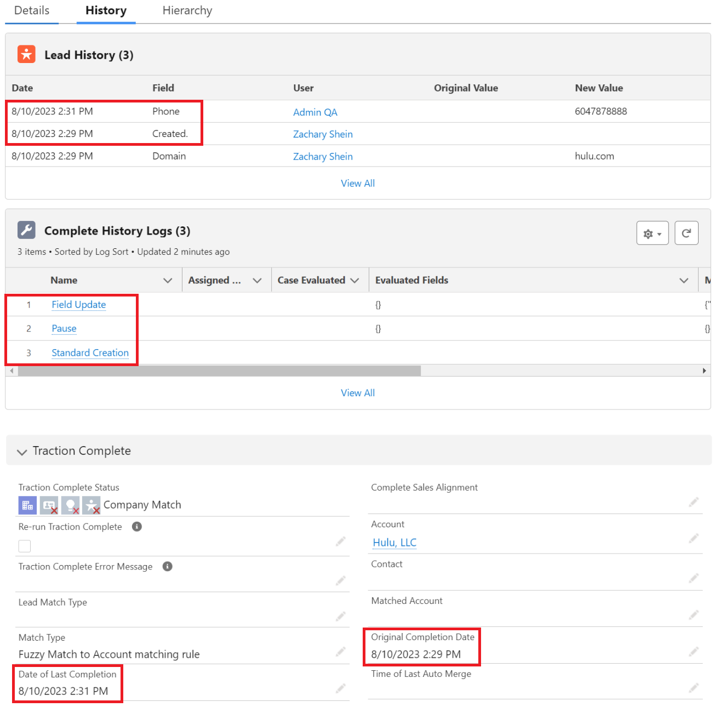Open the Hulu, LLC account link
The width and height of the screenshot is (715, 707).
click(x=394, y=543)
